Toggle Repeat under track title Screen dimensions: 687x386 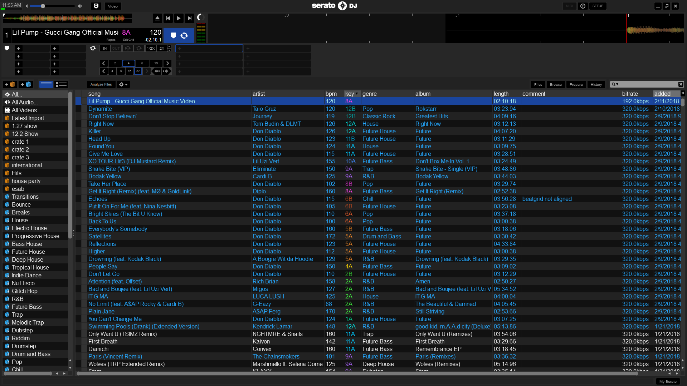tap(111, 40)
